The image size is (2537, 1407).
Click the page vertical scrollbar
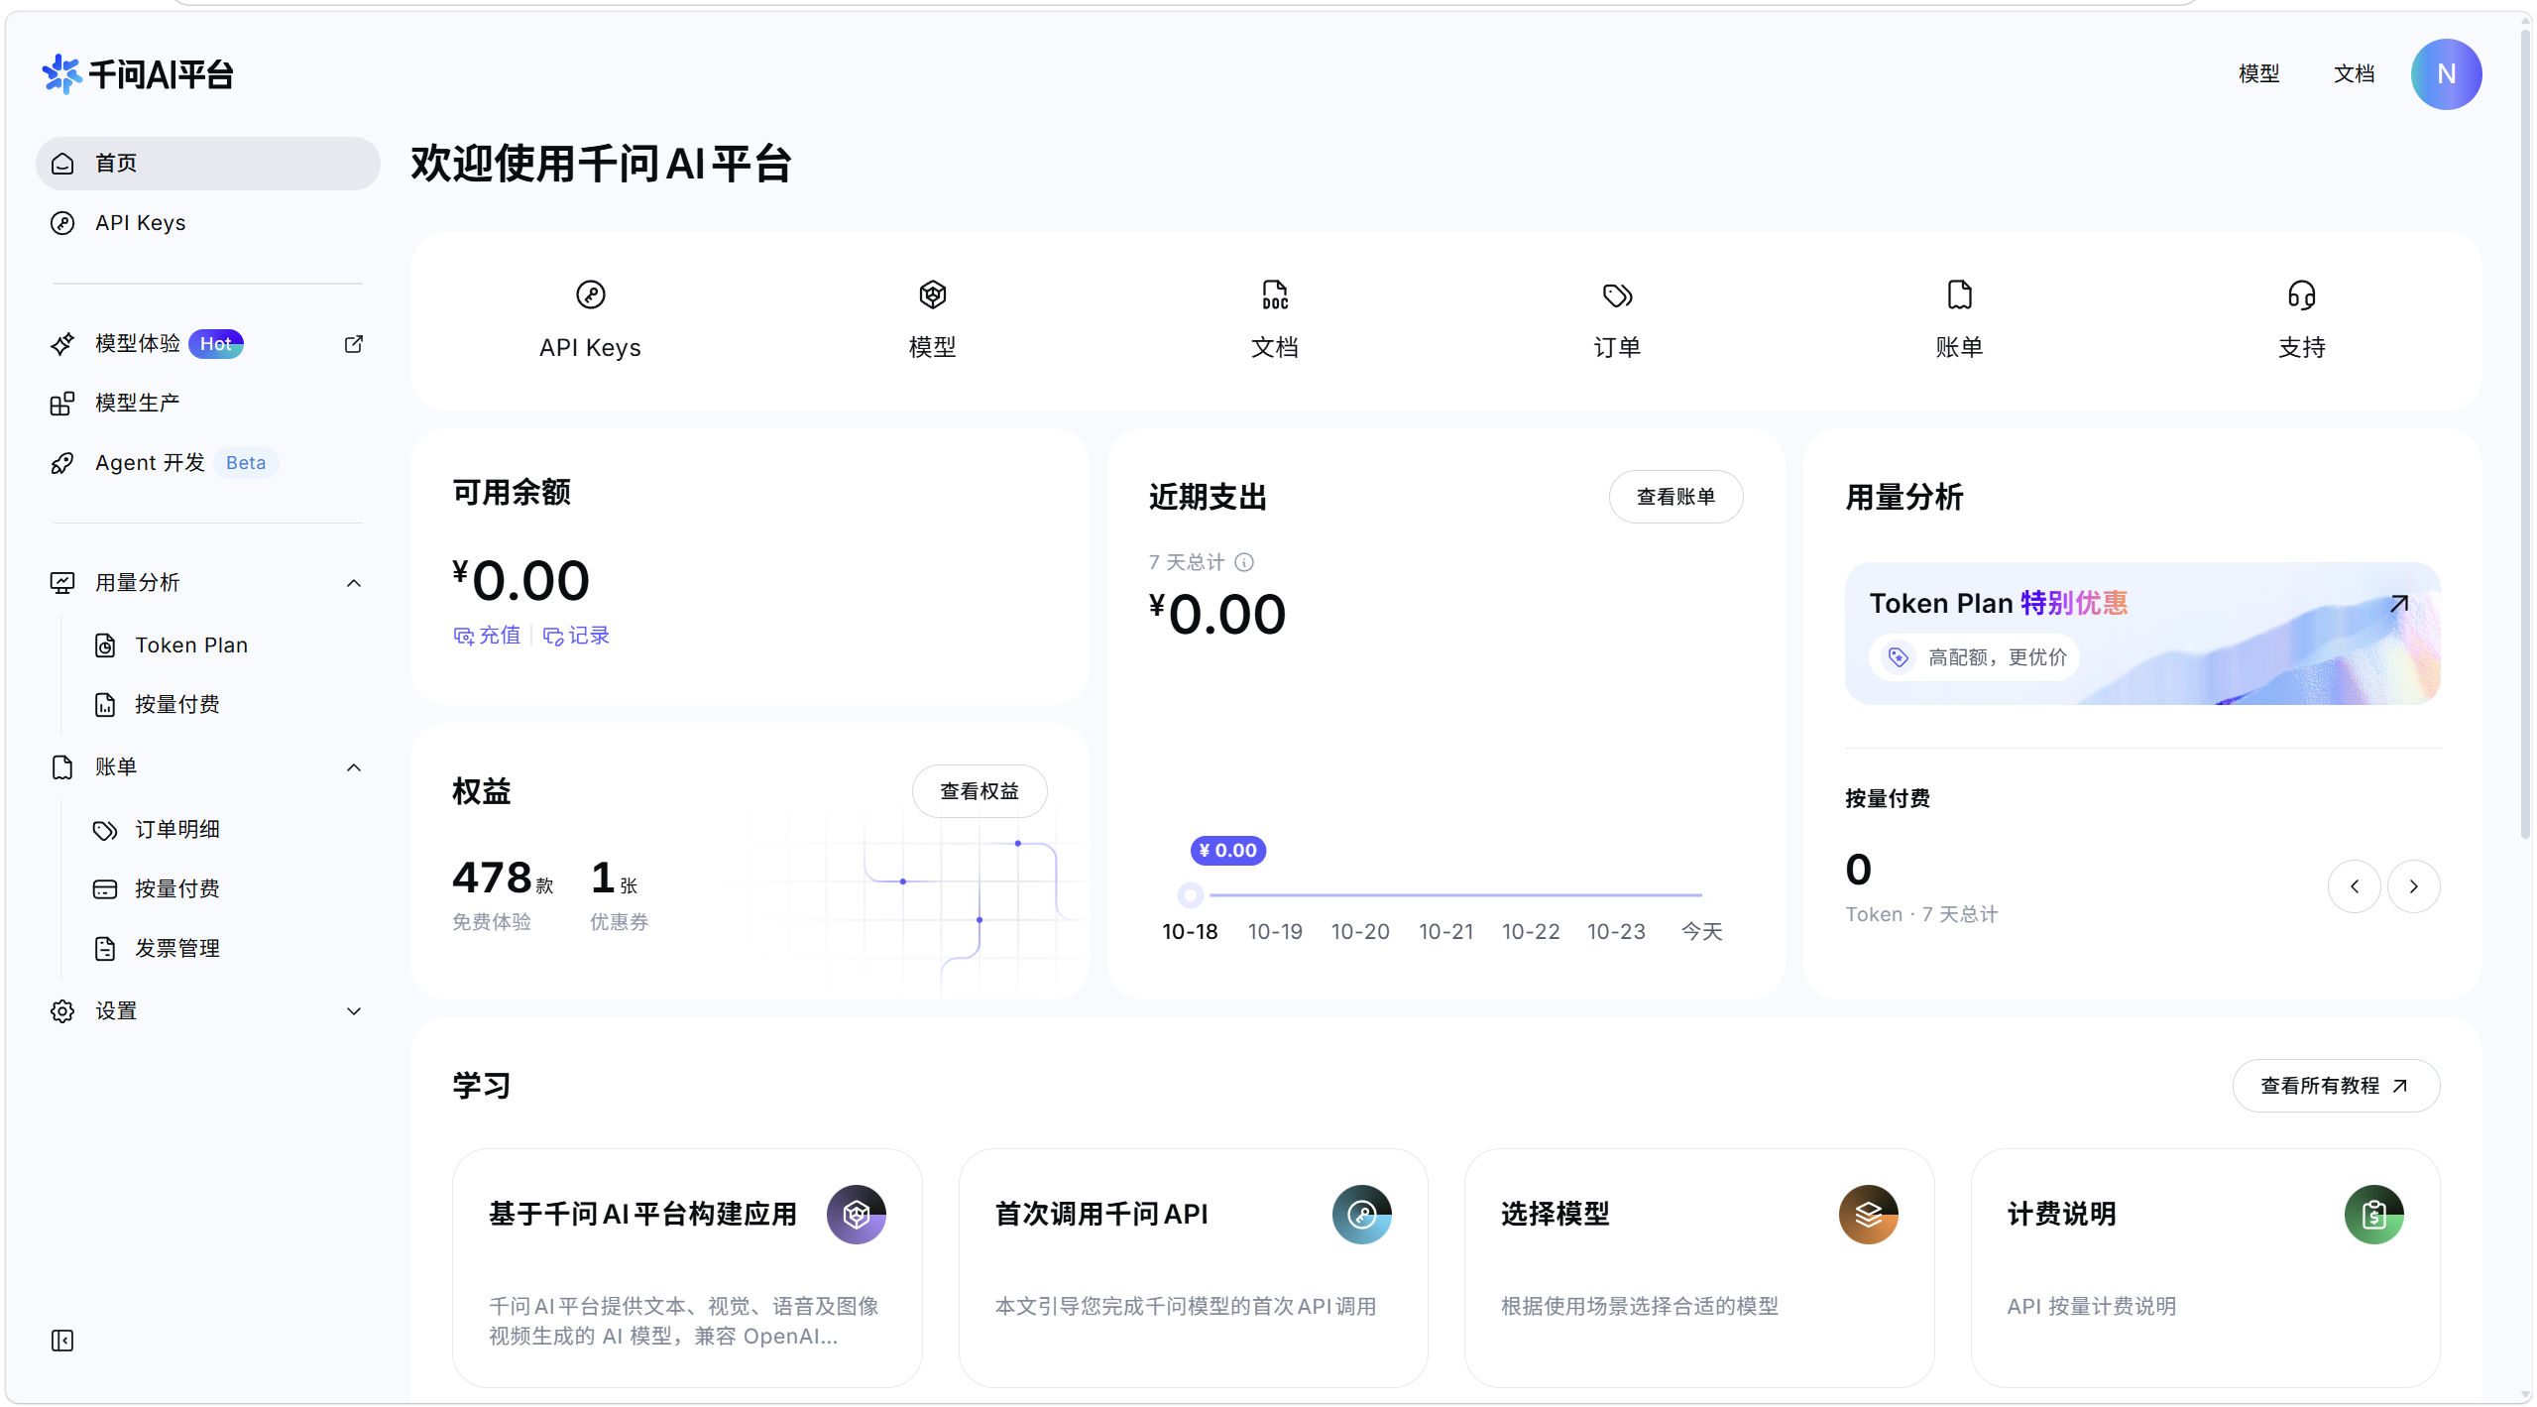click(2525, 436)
